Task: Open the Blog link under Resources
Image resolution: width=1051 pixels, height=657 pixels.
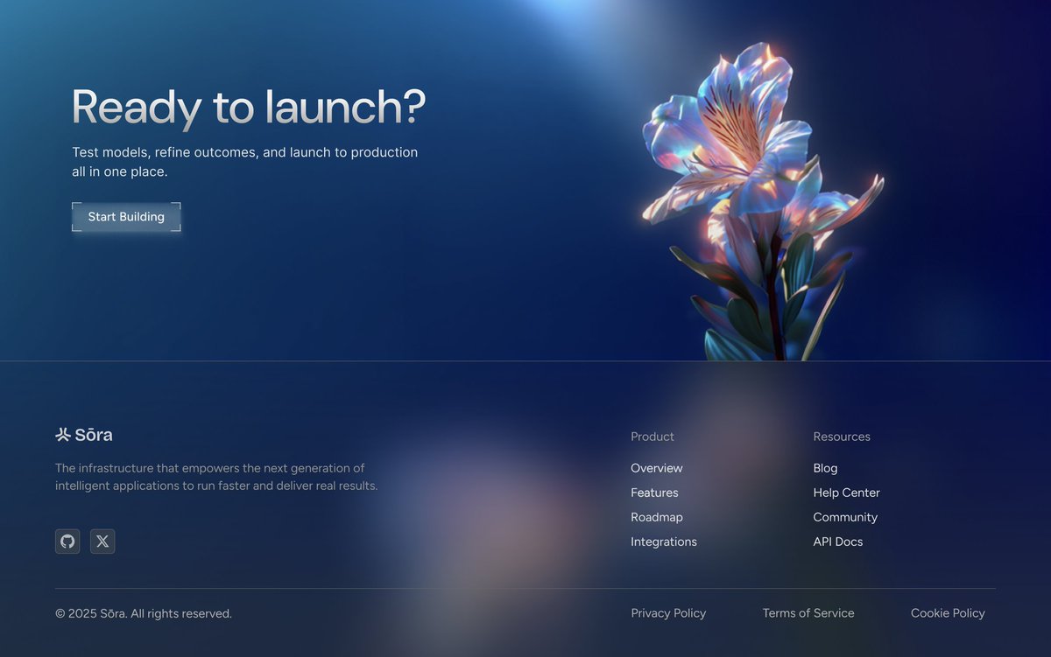Action: click(825, 468)
